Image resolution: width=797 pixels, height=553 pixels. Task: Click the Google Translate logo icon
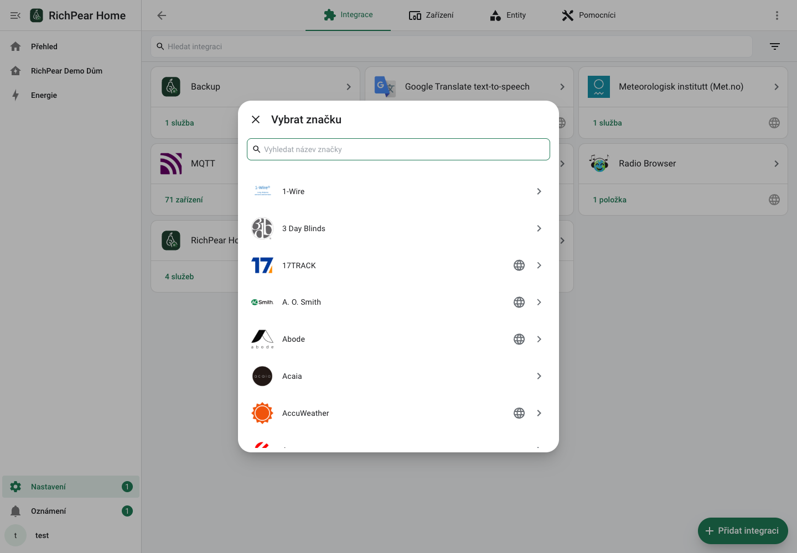coord(385,87)
